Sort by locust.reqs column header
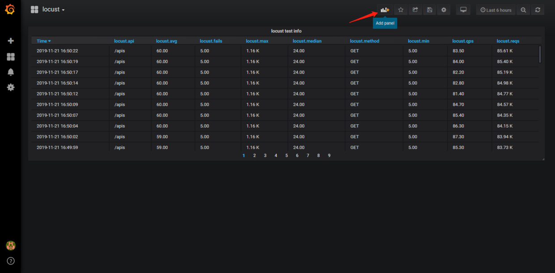Viewport: 555px width, 273px height. coord(508,41)
